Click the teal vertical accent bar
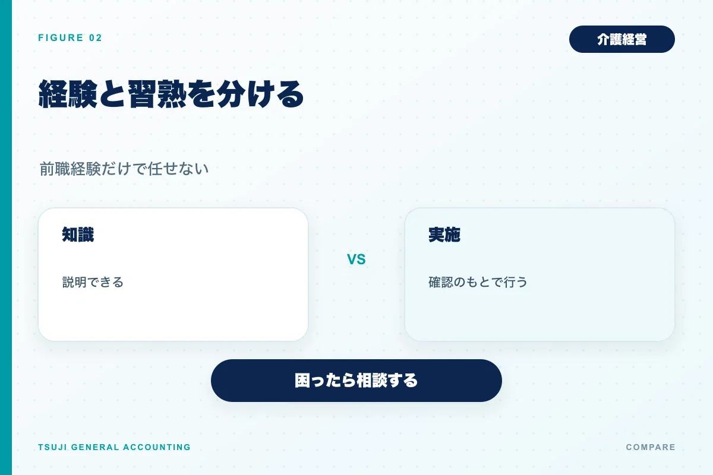The image size is (713, 475). (6, 237)
